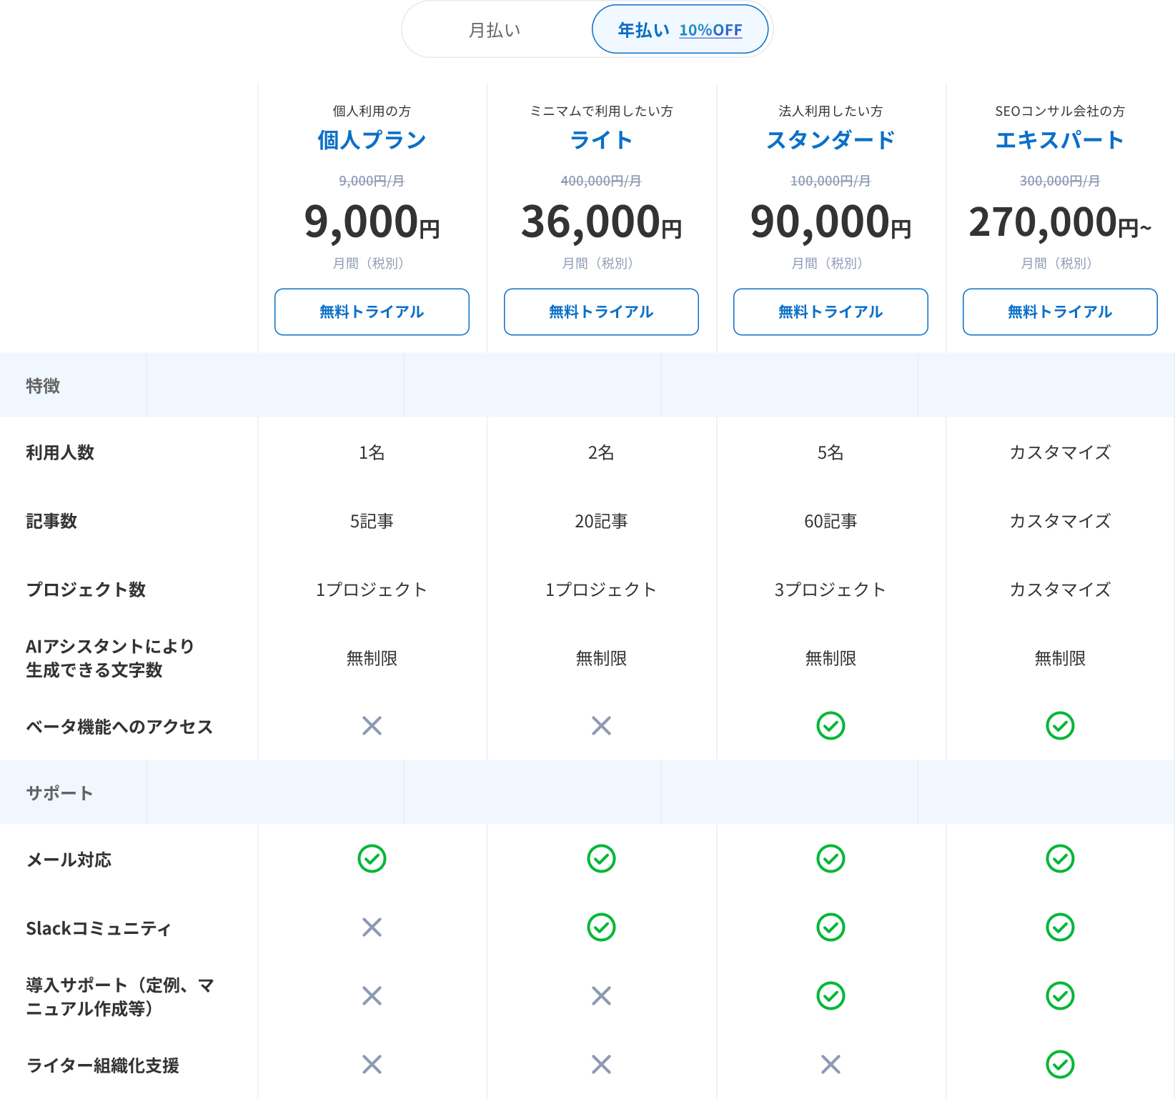Viewport: 1175px width, 1099px height.
Task: Click Slackコミュニティ cross for 個人プラン
Action: [372, 928]
